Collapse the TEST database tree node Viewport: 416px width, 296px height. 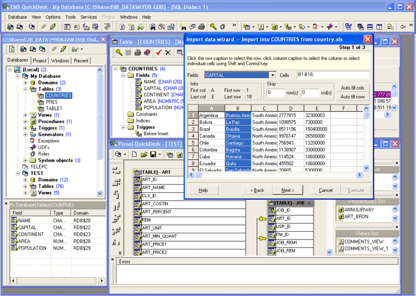click(x=18, y=173)
